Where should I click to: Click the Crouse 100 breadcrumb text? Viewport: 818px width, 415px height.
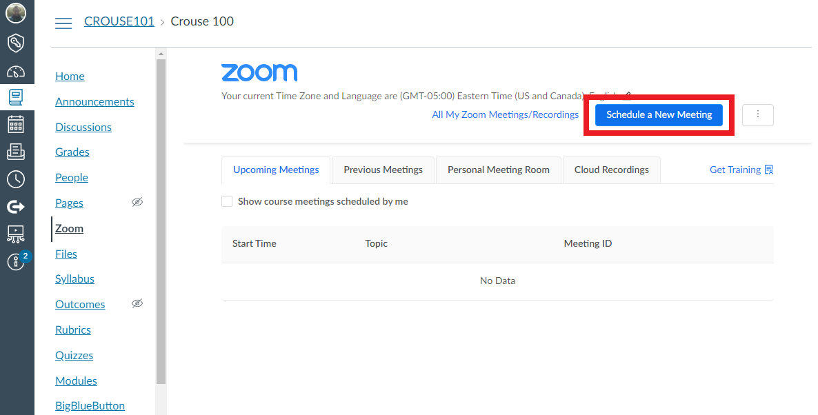(x=202, y=21)
